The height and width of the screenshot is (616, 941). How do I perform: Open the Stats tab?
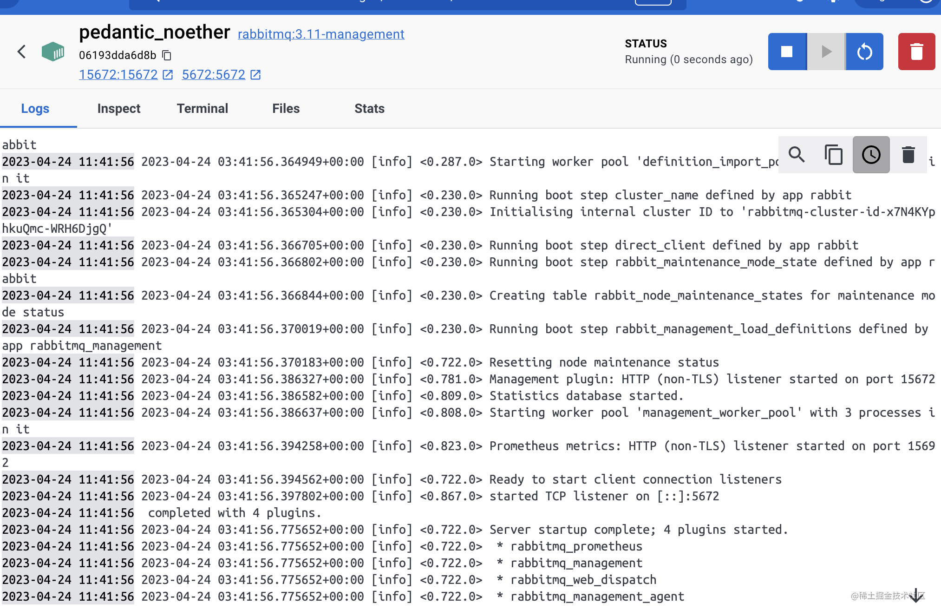pyautogui.click(x=369, y=108)
